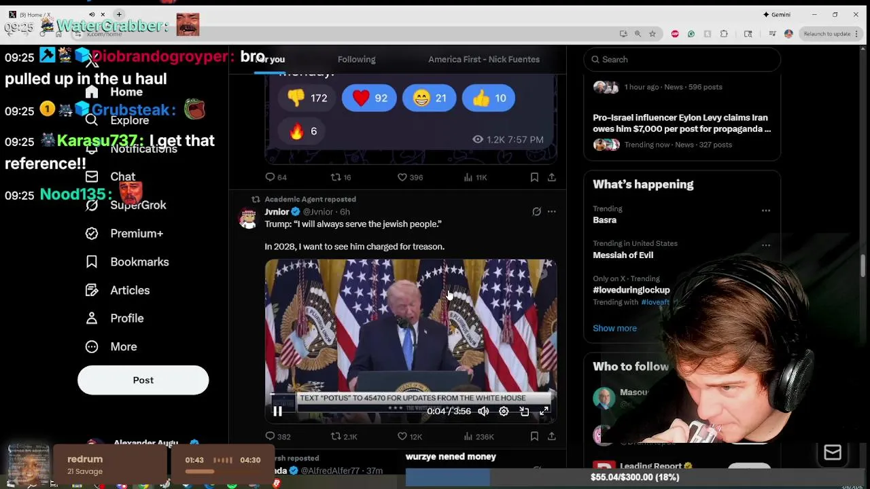Bookmark Jvnior's post
Viewport: 870px width, 489px height.
[534, 437]
